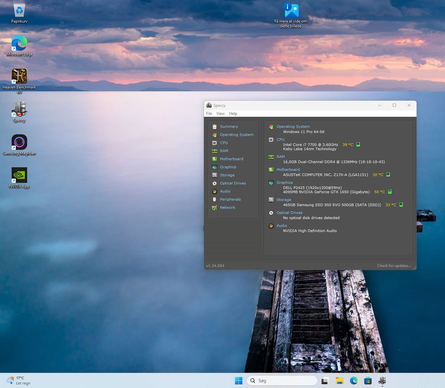Select the Speccy shortcut on the desktop

click(19, 112)
